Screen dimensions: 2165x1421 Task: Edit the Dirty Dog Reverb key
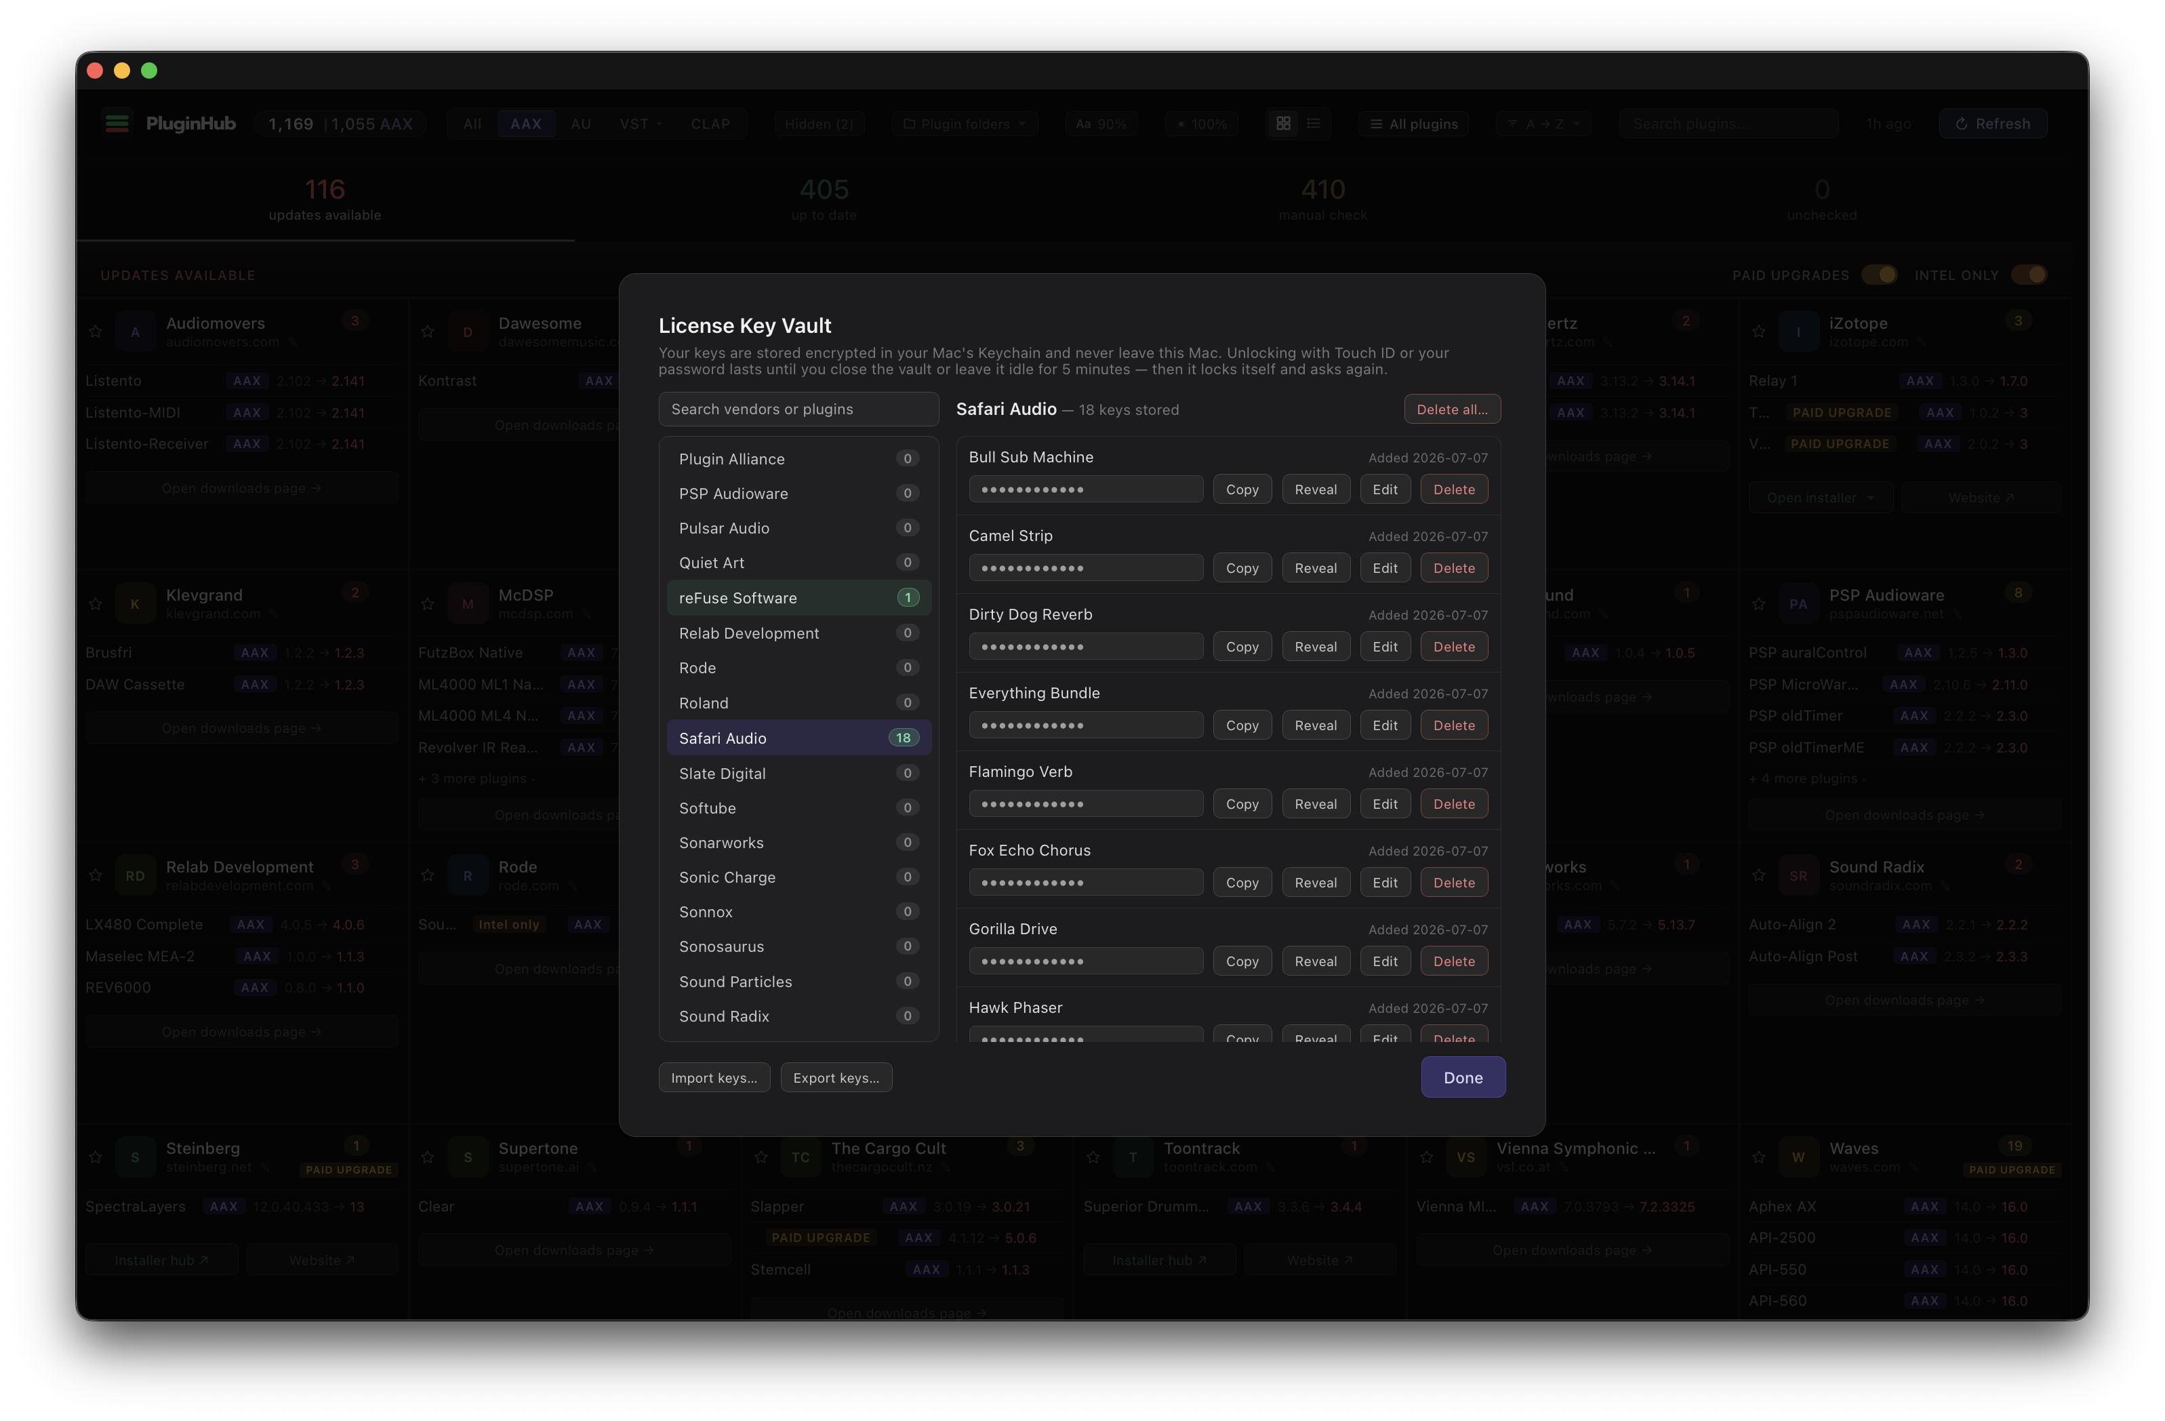(x=1385, y=647)
